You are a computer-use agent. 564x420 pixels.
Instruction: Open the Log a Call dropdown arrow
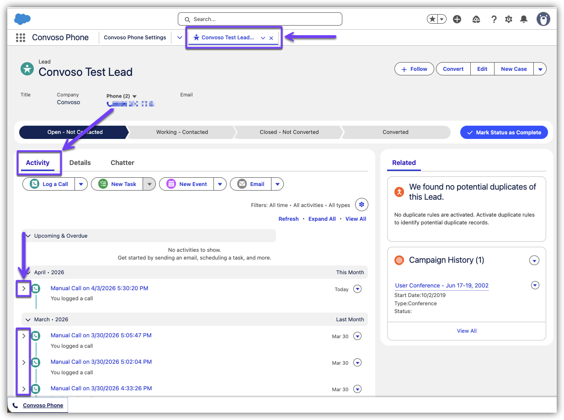(x=81, y=184)
